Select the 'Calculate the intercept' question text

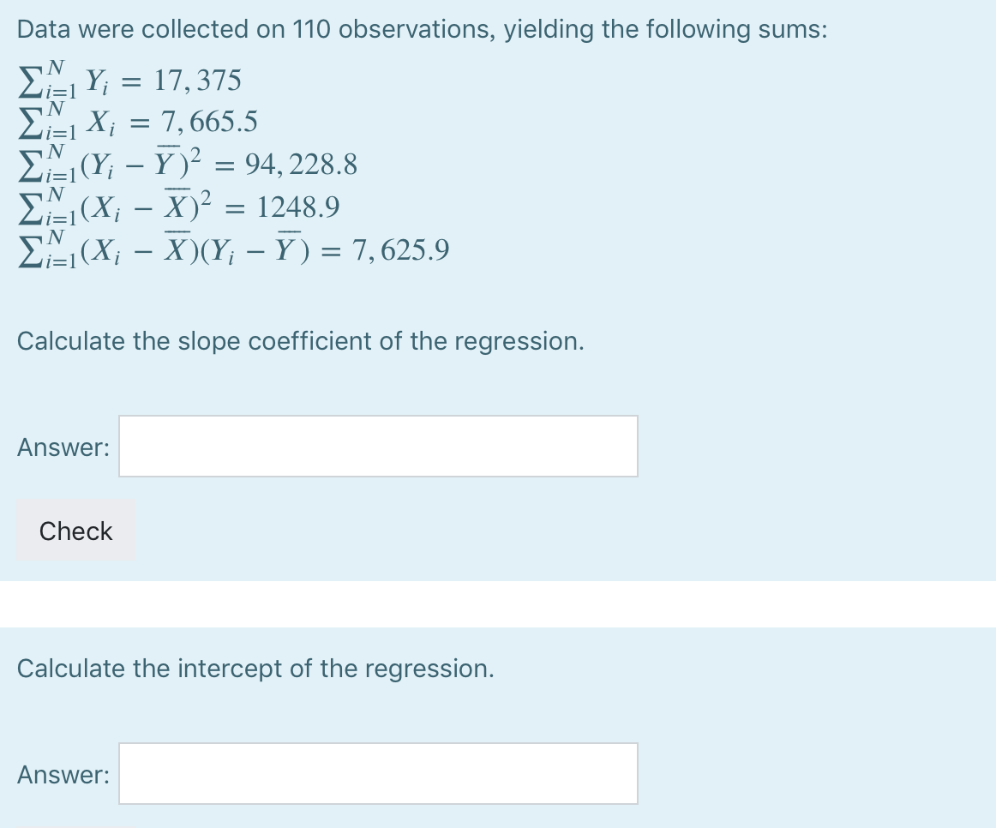coord(255,668)
